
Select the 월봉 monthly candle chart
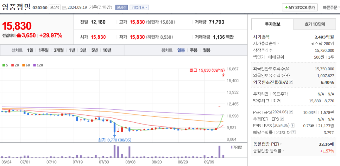[207, 50]
